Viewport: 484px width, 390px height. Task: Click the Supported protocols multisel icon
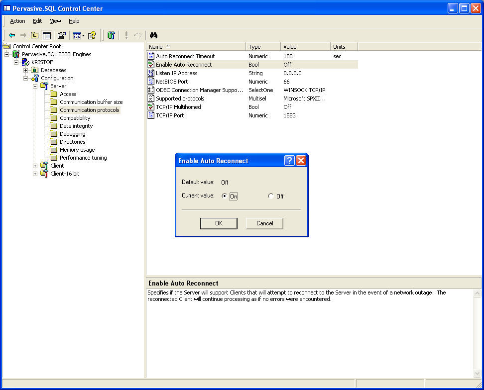tap(151, 98)
